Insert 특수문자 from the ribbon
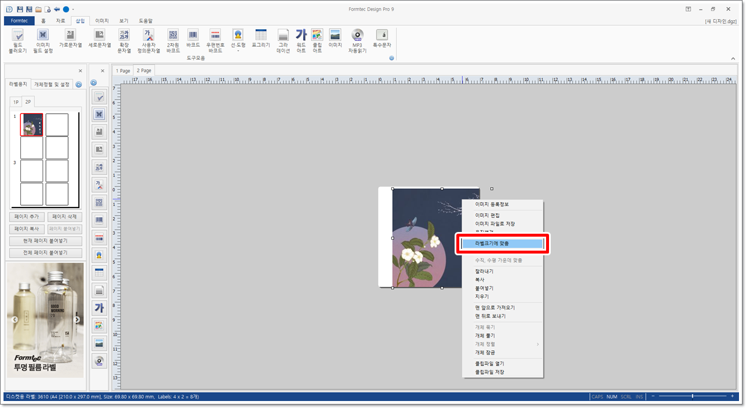The height and width of the screenshot is (408, 746). pyautogui.click(x=382, y=38)
